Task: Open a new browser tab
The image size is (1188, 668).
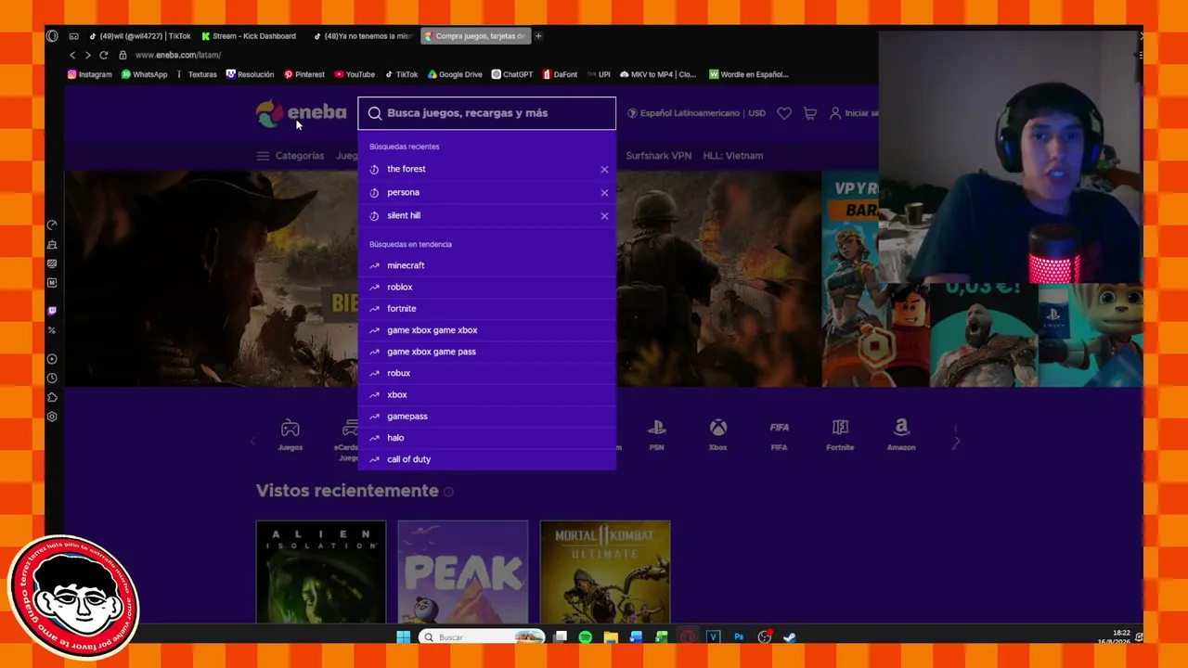Action: click(538, 36)
